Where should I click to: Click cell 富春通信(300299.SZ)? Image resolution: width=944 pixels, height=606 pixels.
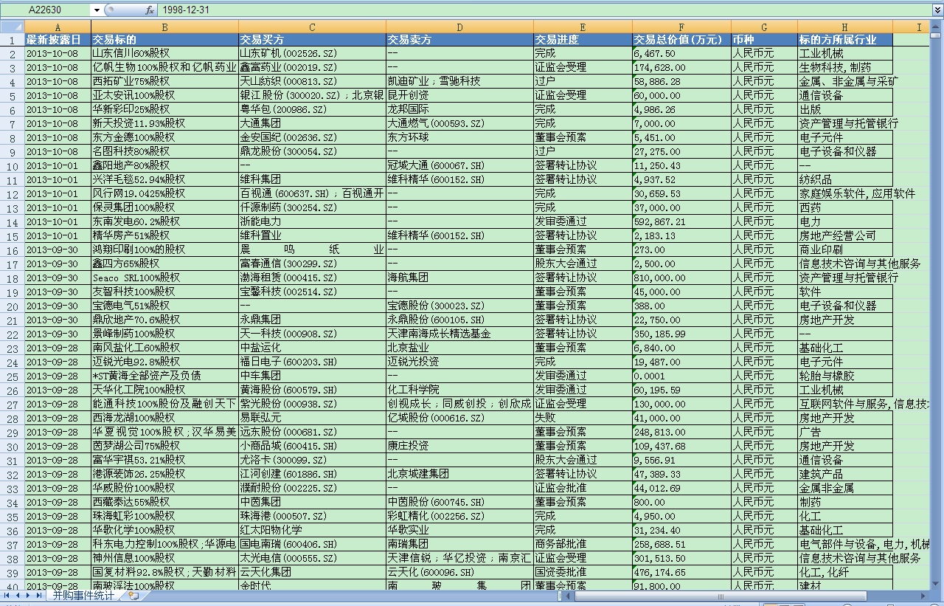click(312, 264)
